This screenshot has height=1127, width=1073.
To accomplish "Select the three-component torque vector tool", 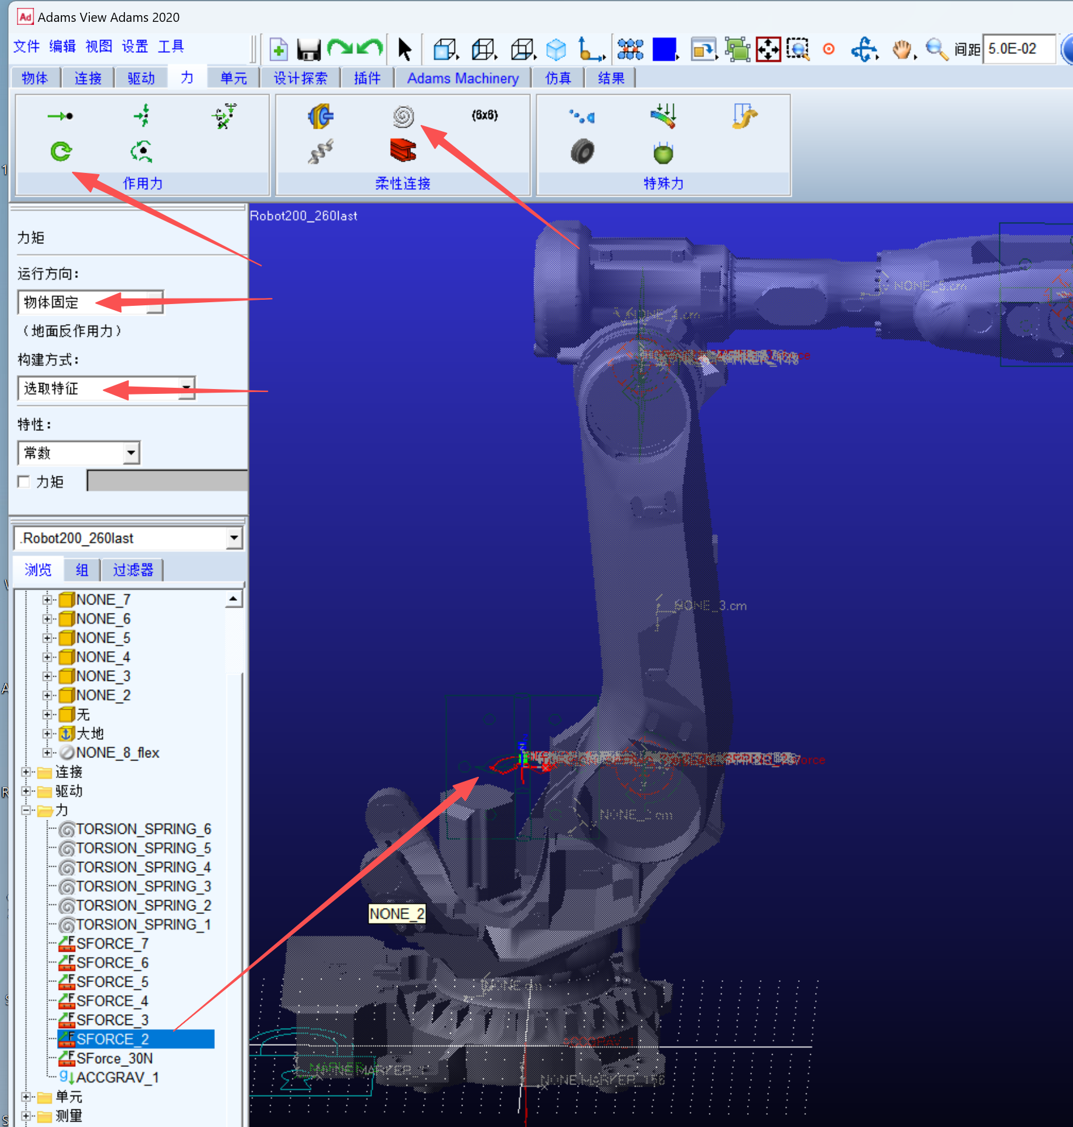I will tap(141, 151).
